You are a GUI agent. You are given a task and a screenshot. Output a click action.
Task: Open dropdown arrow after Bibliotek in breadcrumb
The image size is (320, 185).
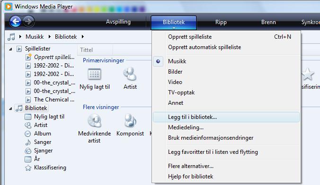(82, 37)
